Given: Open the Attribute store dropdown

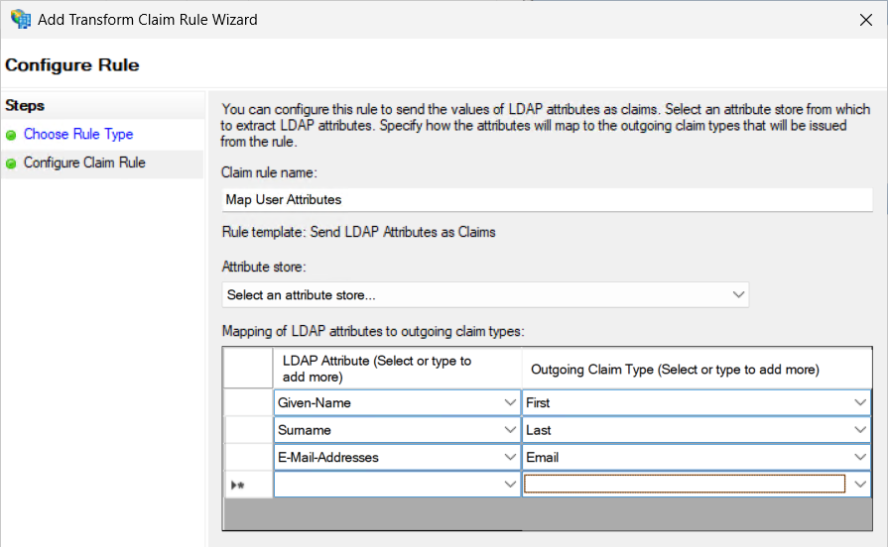Looking at the screenshot, I should point(485,294).
